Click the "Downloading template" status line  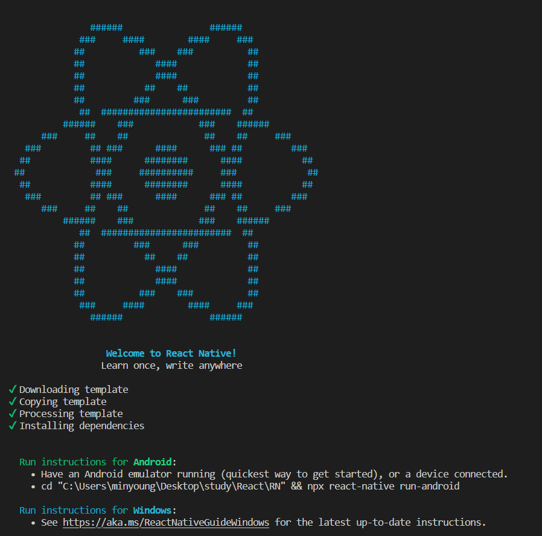pos(74,389)
